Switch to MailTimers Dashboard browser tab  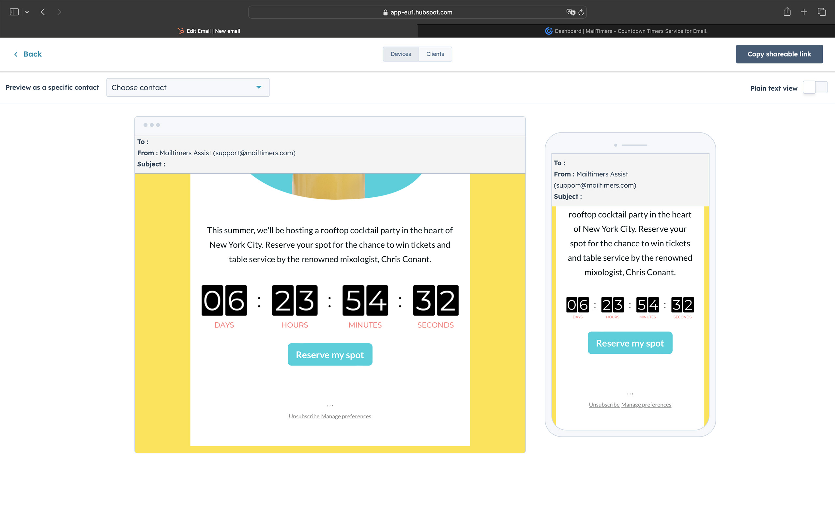626,31
